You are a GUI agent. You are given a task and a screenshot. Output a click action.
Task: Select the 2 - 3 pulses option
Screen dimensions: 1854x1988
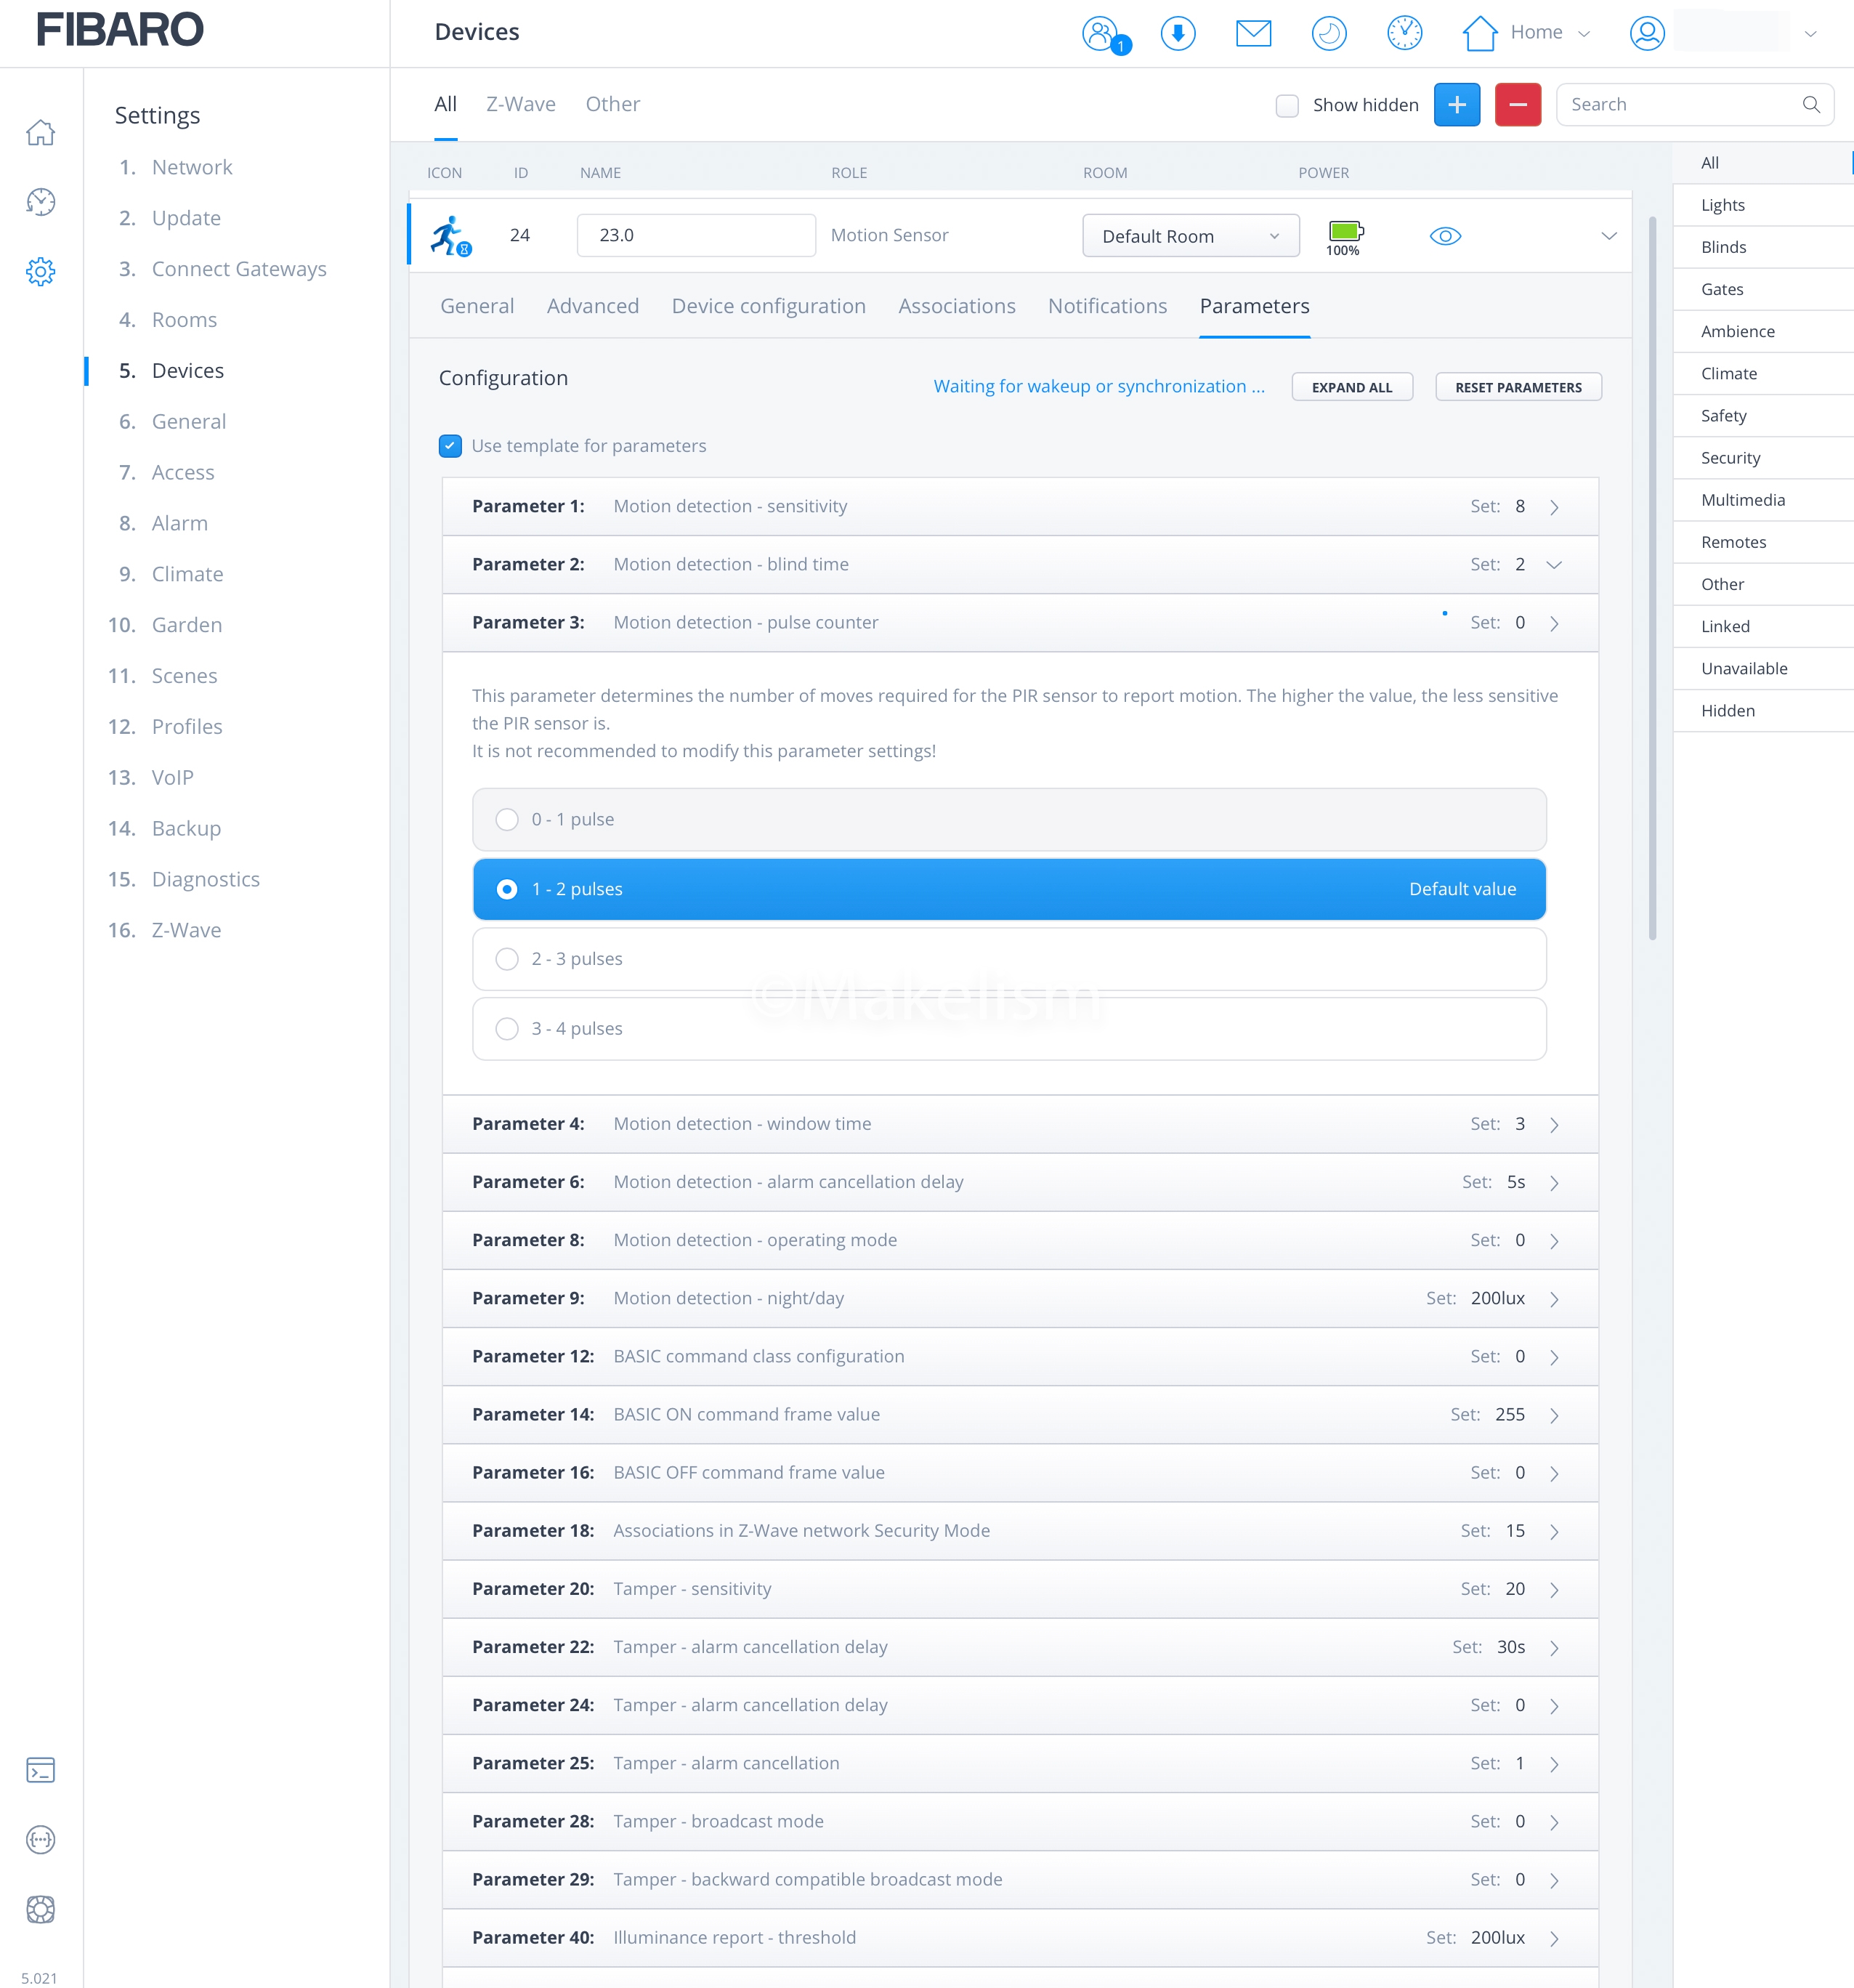coord(507,959)
